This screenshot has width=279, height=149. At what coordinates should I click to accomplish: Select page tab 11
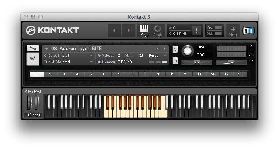(172, 74)
